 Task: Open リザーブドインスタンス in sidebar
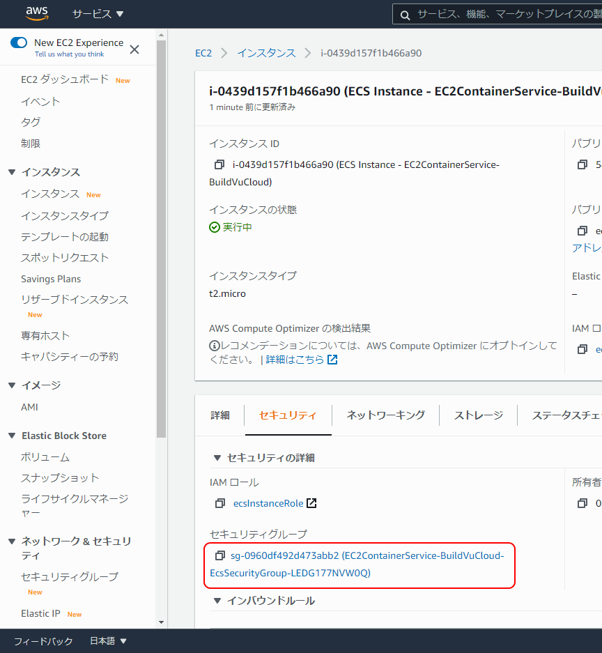(75, 300)
